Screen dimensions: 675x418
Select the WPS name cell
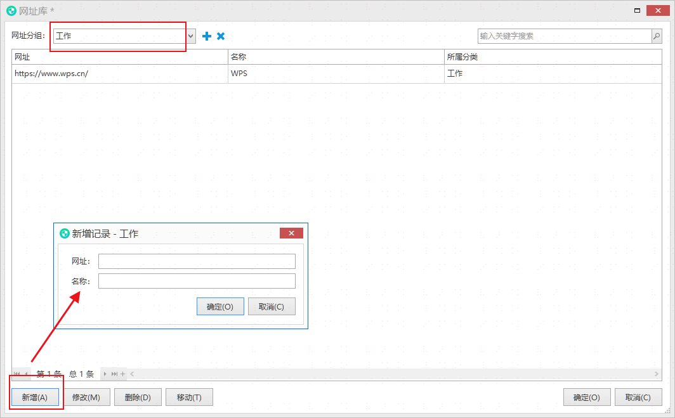(336, 74)
